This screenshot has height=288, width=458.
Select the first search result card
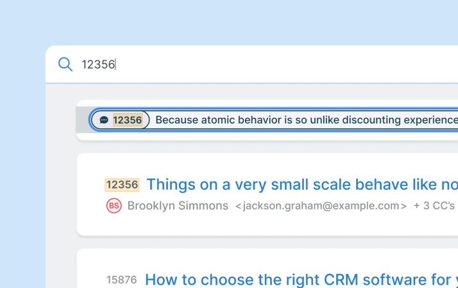267,120
